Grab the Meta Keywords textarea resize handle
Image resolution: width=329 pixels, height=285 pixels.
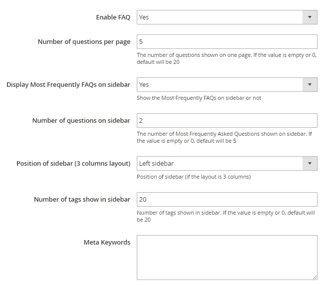(315, 277)
